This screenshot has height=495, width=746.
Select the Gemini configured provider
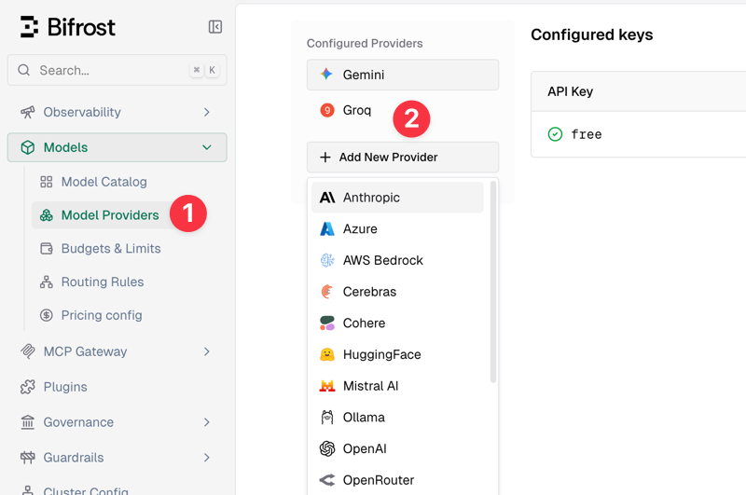[x=403, y=75]
